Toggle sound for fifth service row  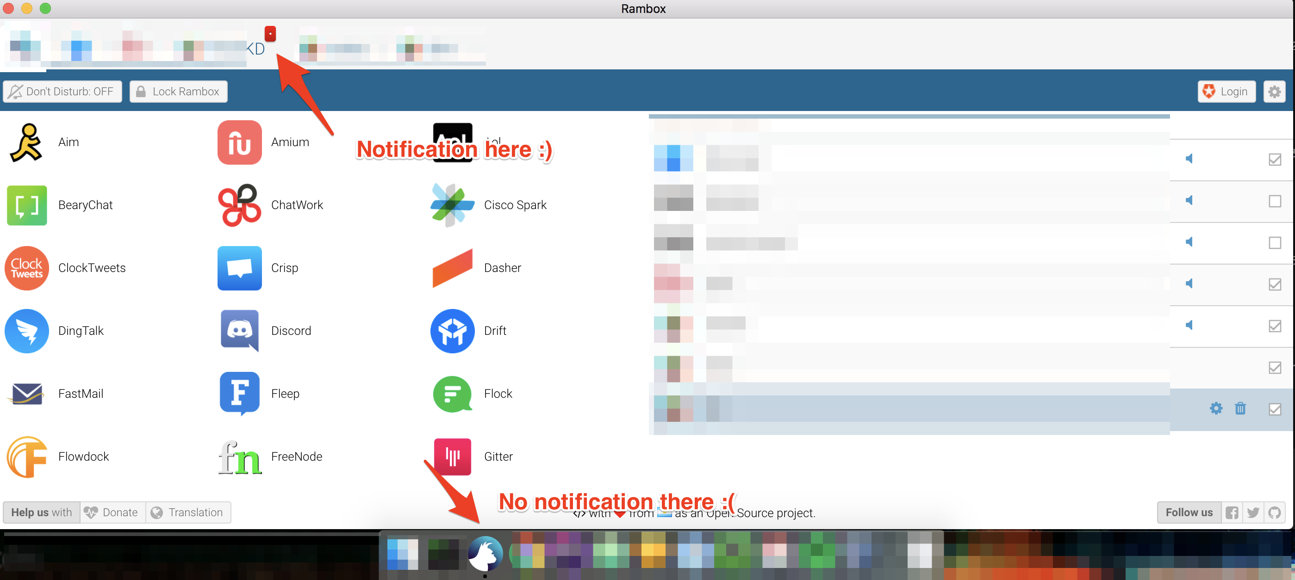coord(1189,326)
